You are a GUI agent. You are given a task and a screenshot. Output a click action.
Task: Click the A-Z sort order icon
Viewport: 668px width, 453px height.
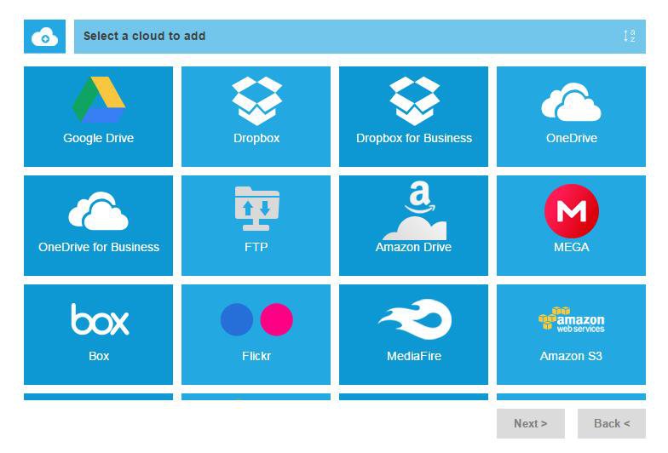(x=629, y=36)
